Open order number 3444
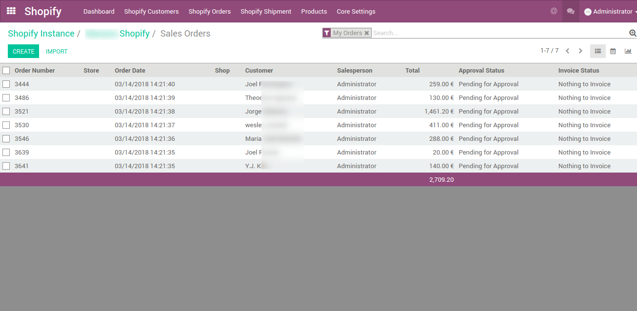637x311 pixels. point(22,84)
